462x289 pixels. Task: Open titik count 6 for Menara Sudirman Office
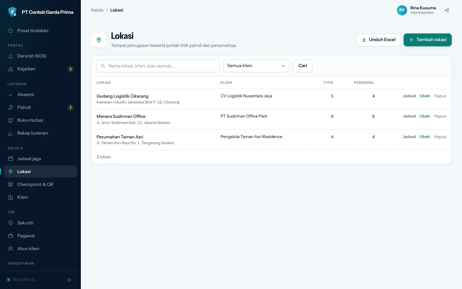point(332,116)
